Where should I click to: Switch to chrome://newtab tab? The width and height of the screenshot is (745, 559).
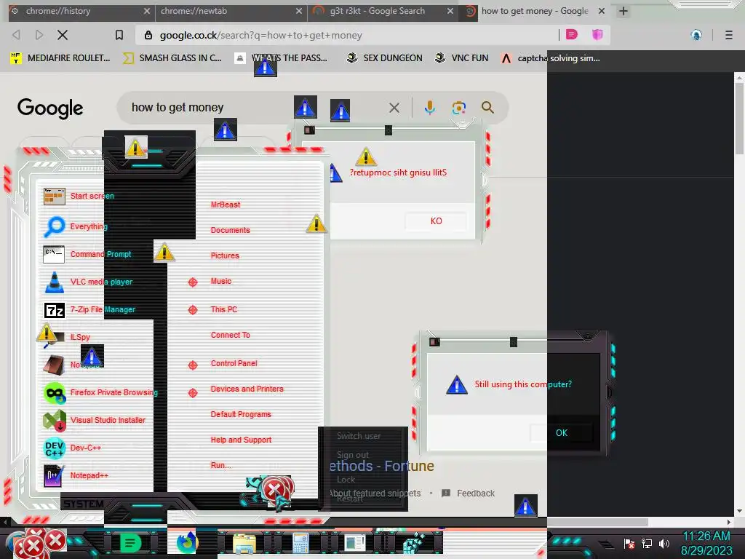pyautogui.click(x=231, y=11)
